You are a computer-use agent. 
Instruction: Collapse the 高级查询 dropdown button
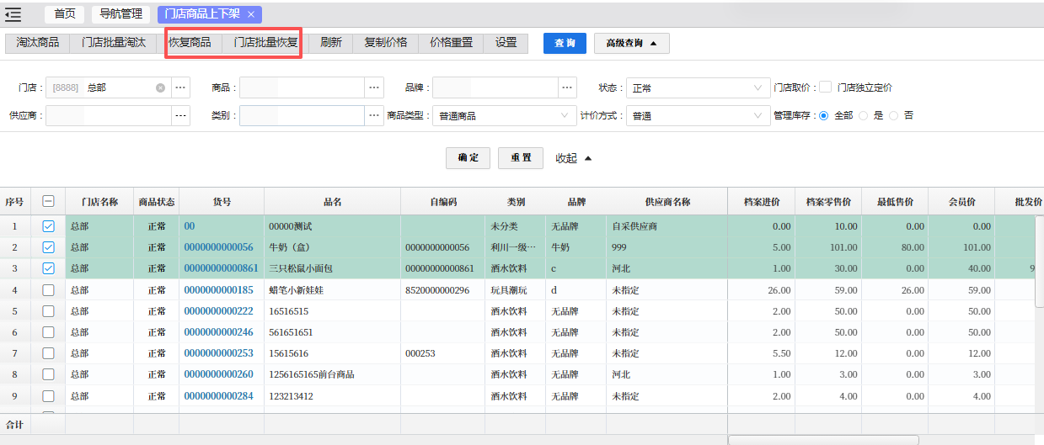click(x=632, y=43)
